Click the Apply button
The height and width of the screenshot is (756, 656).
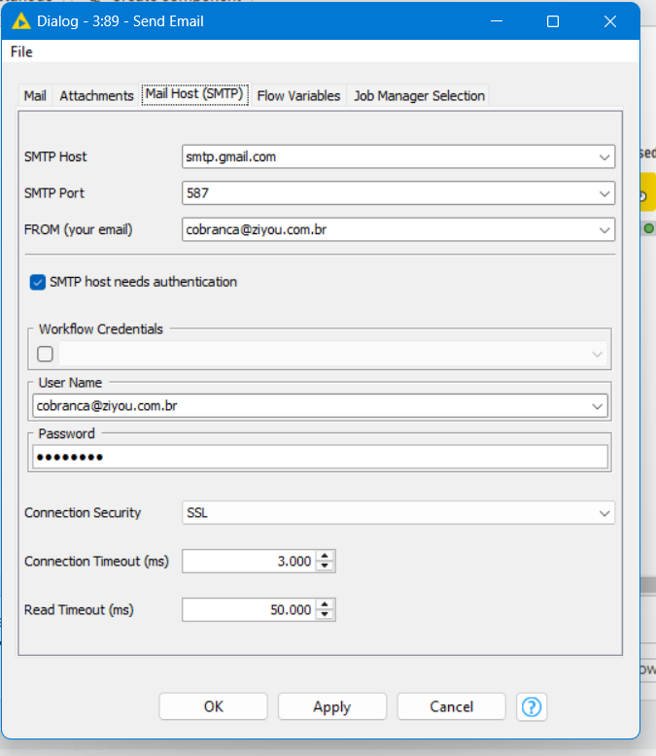click(x=331, y=706)
